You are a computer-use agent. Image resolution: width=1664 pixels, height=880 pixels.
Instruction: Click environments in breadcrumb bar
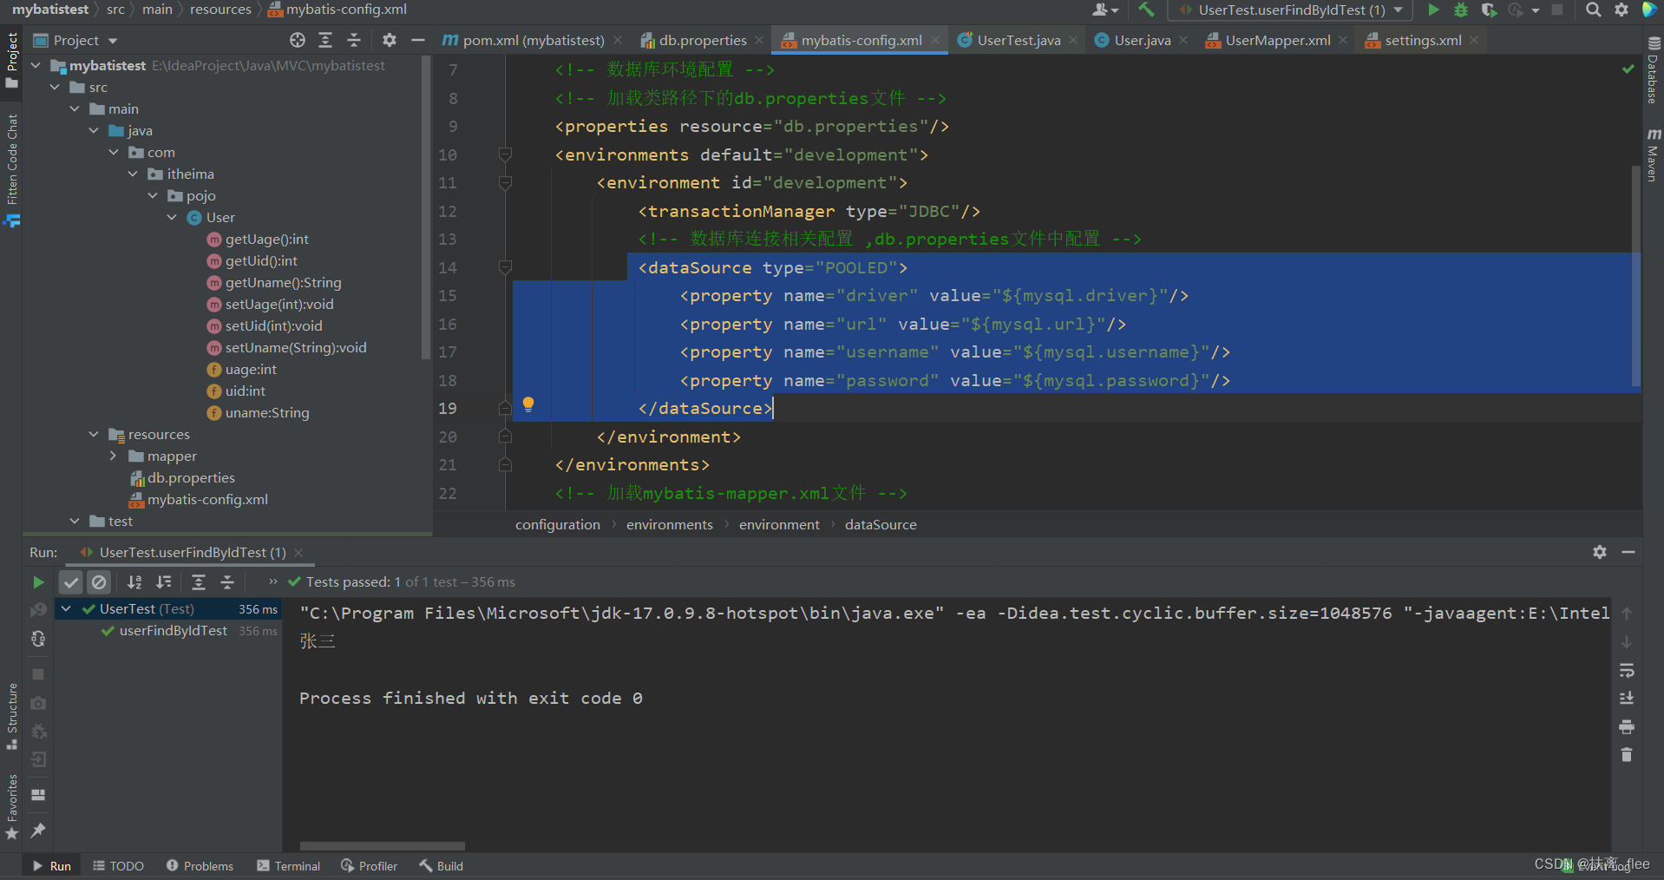(x=670, y=524)
